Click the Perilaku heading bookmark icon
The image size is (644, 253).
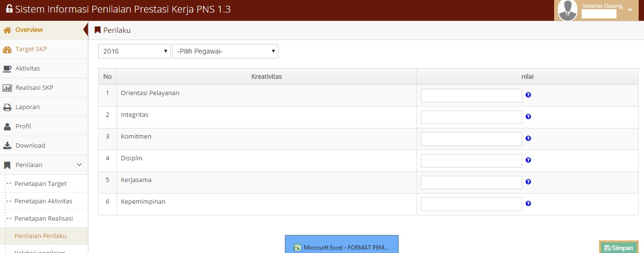(x=98, y=30)
